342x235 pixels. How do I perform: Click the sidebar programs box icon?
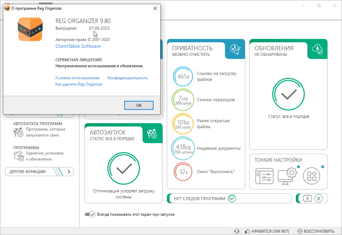[x=19, y=156]
